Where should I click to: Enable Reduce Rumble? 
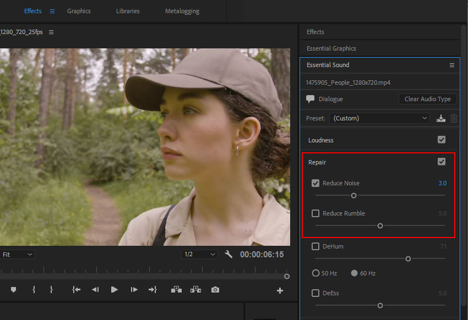(315, 213)
